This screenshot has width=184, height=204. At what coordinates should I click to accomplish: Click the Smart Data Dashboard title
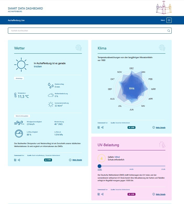[25, 8]
